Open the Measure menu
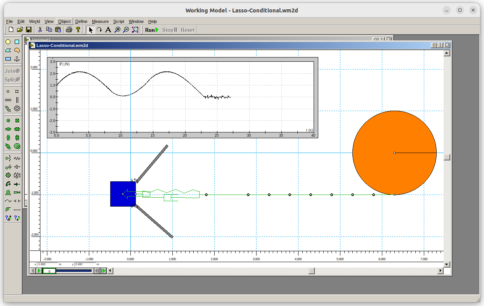Viewport: 484px width, 306px height. point(100,21)
